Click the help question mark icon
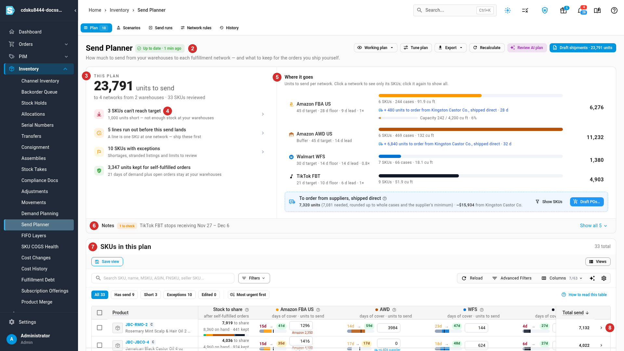This screenshot has width=624, height=351. tap(614, 10)
